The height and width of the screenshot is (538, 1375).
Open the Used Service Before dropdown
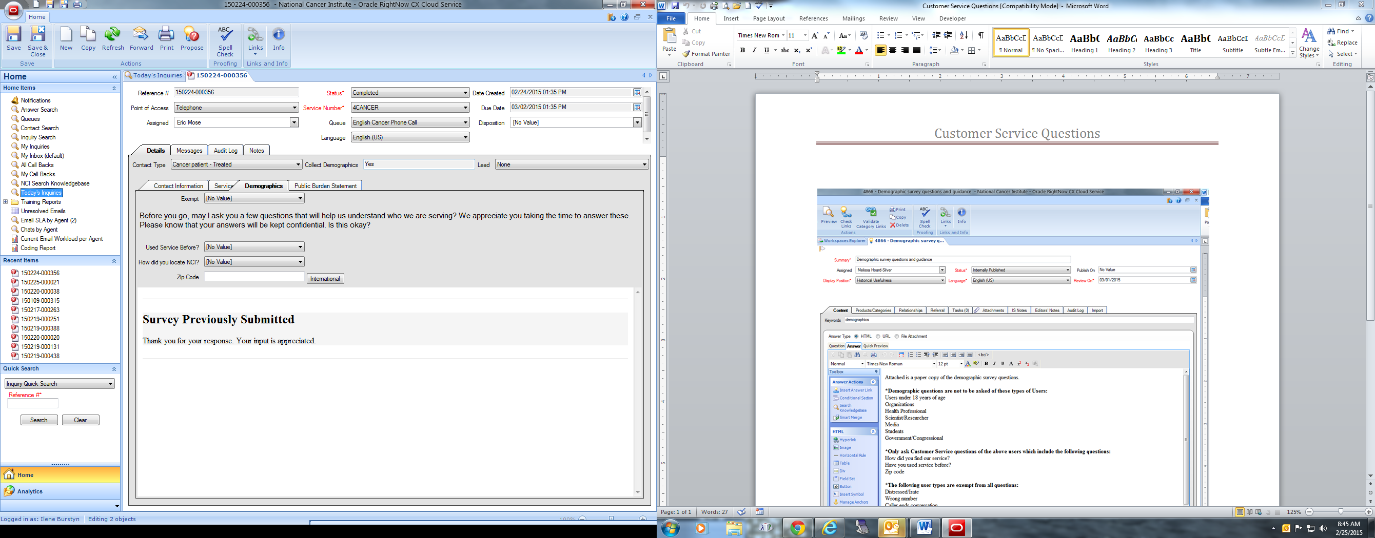254,247
